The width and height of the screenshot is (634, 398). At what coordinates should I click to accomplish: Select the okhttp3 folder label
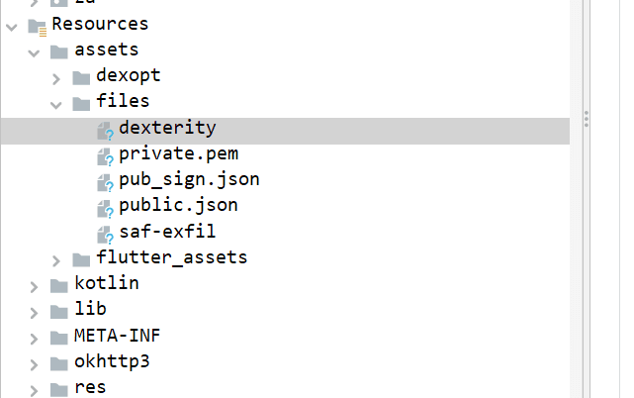point(112,361)
